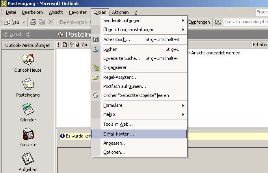Image resolution: width=268 pixels, height=173 pixels.
Task: Click the delete X toolbar icon
Action: (x=51, y=22)
